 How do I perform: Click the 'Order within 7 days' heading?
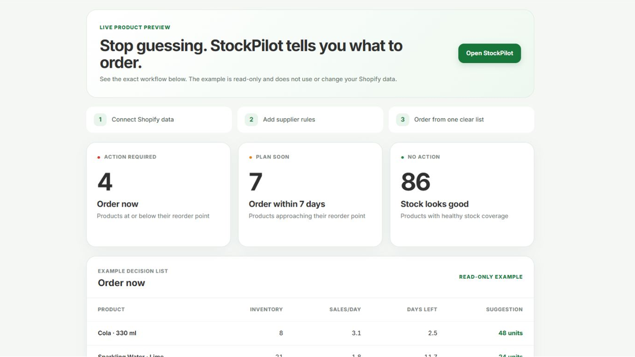coord(287,204)
